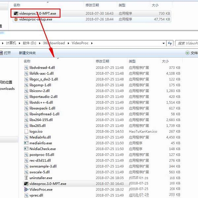Click the VideoProc.exe application icon
198x198 pixels.
(27, 189)
